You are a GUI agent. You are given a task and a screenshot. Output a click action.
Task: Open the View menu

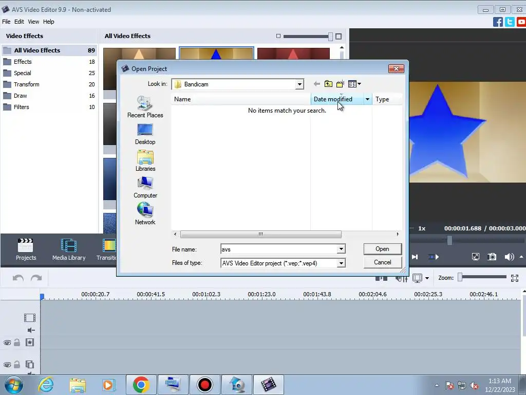pyautogui.click(x=33, y=22)
